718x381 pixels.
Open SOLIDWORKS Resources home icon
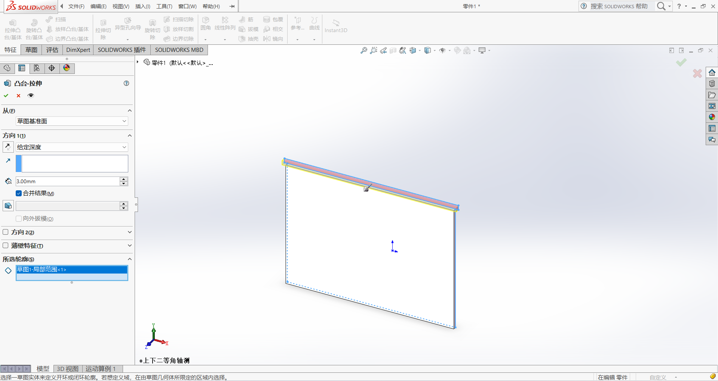(712, 72)
